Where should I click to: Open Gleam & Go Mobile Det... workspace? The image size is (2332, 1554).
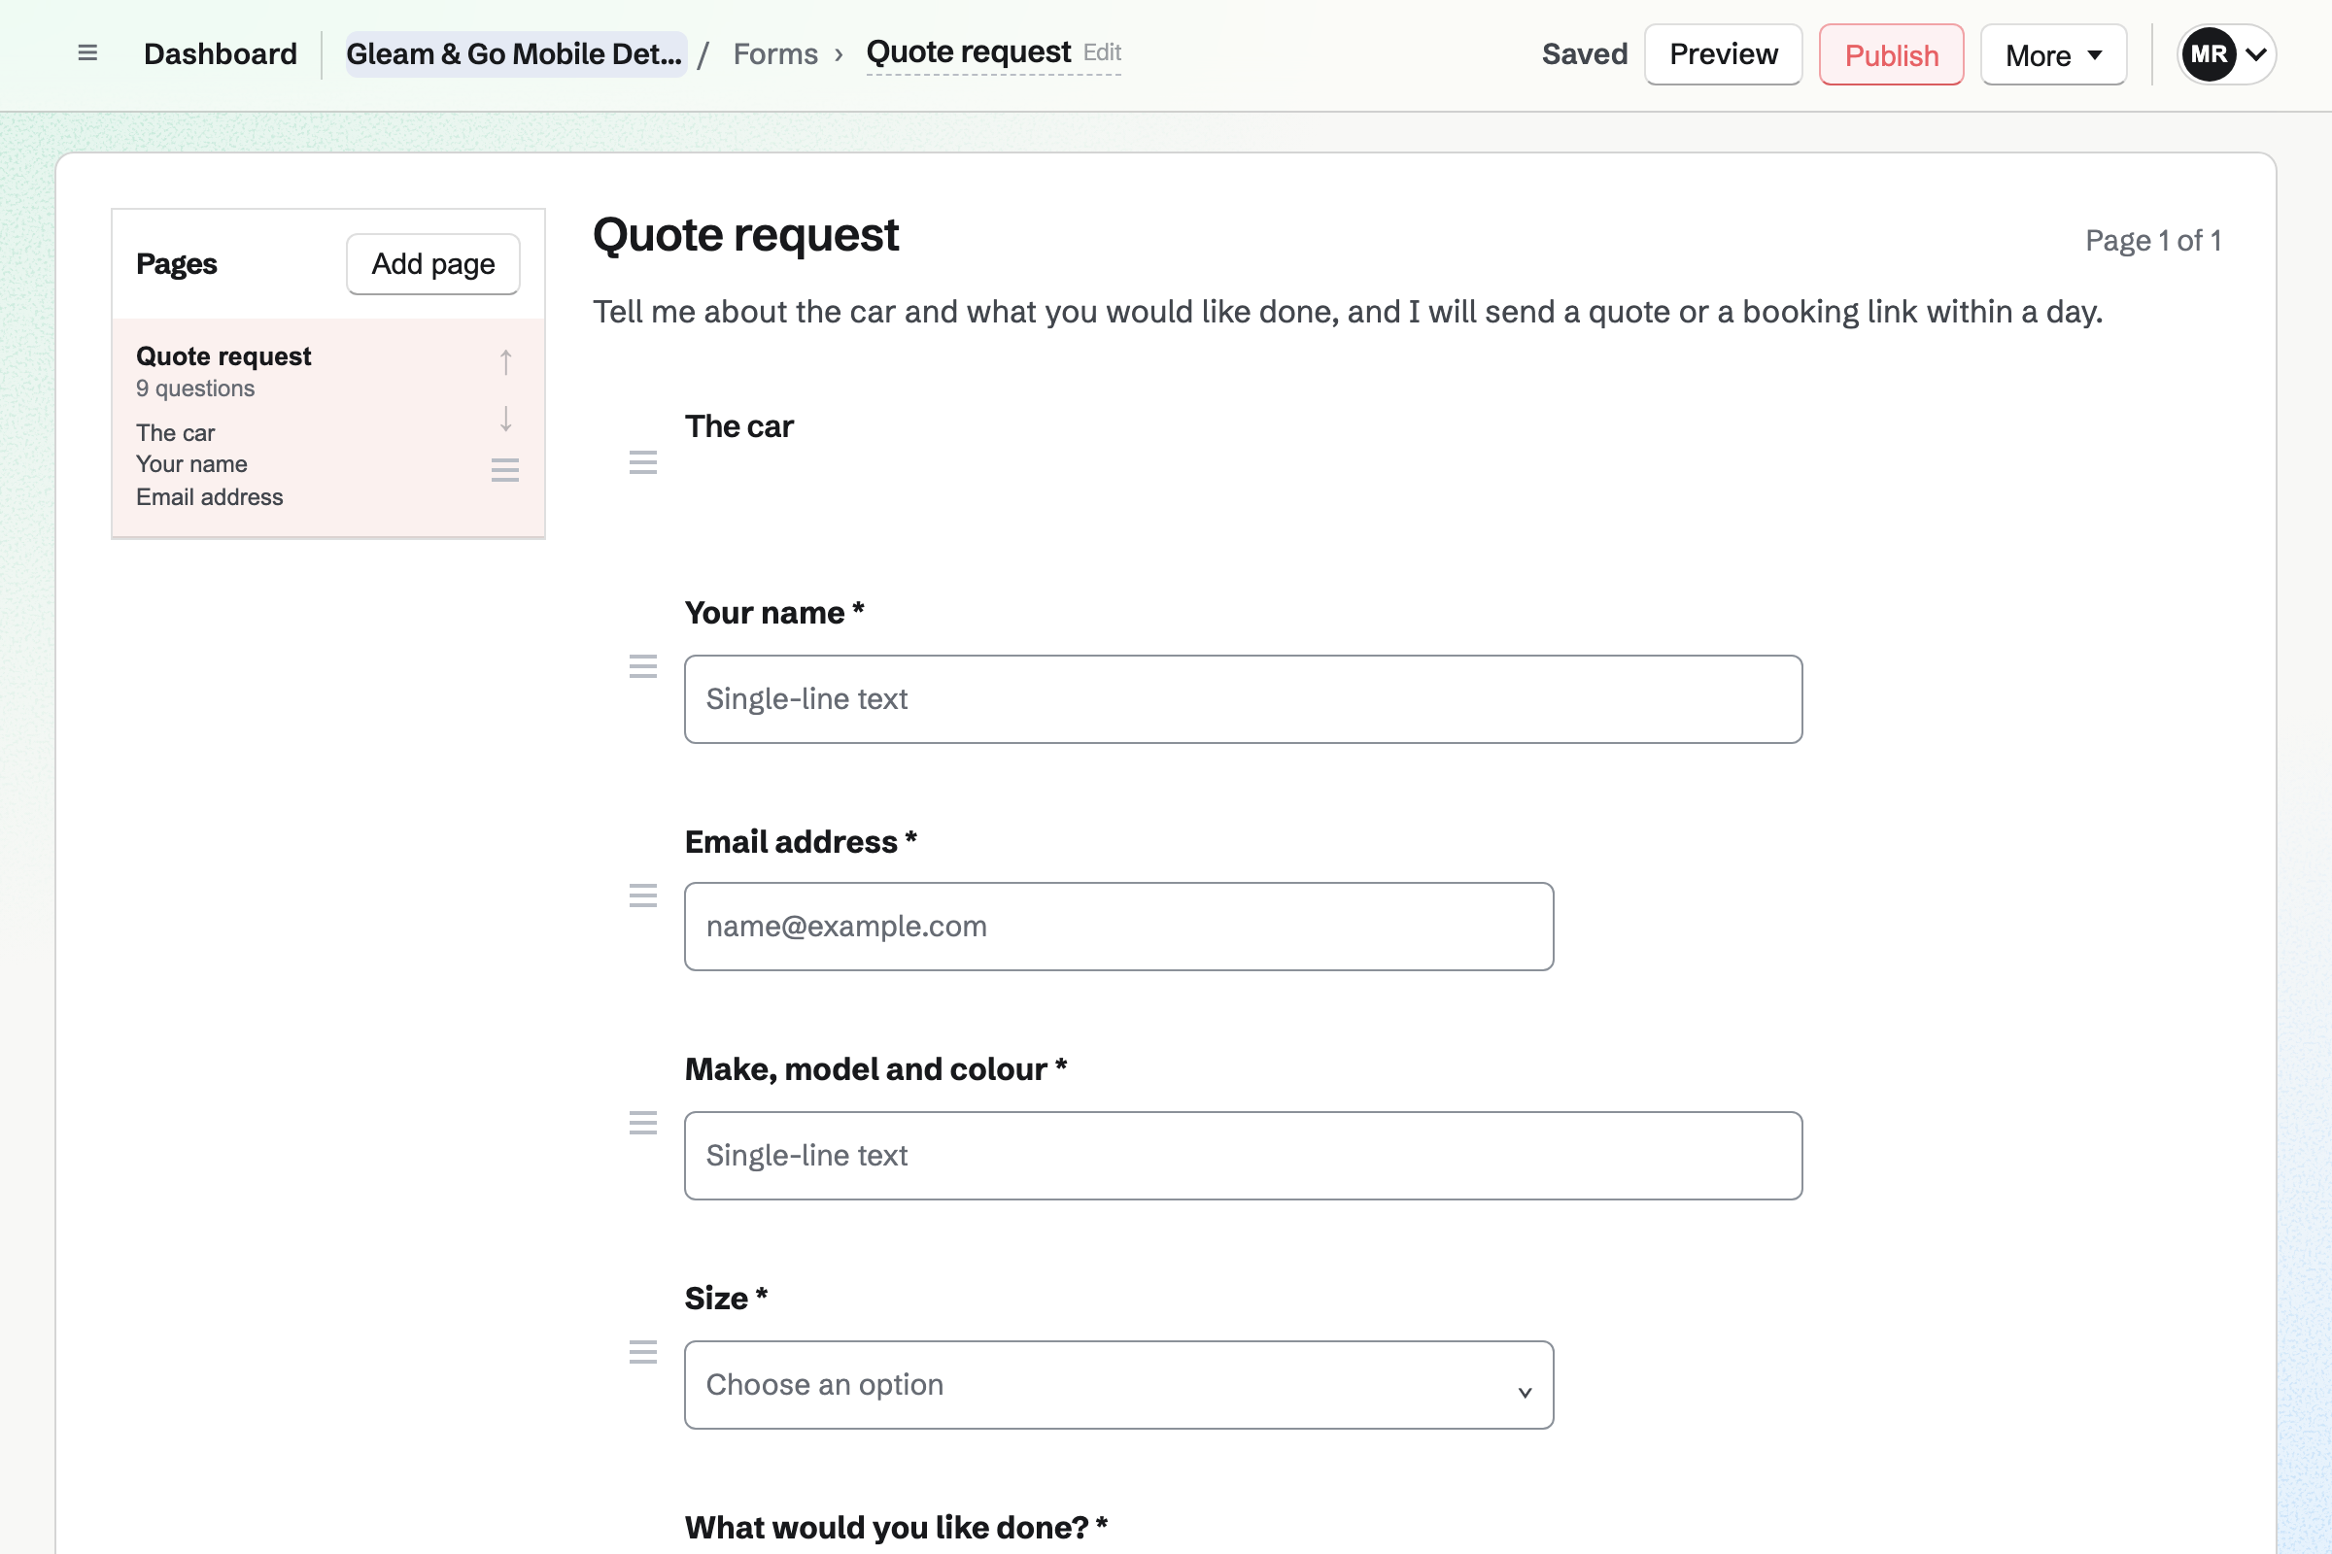click(515, 53)
